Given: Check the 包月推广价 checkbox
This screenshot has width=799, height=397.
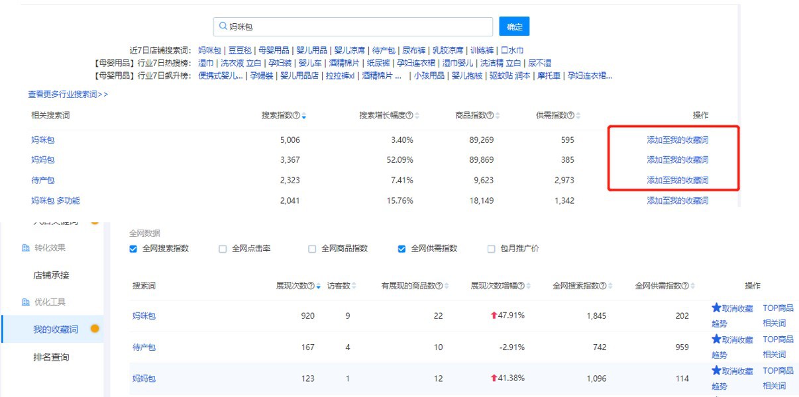Looking at the screenshot, I should click(491, 249).
